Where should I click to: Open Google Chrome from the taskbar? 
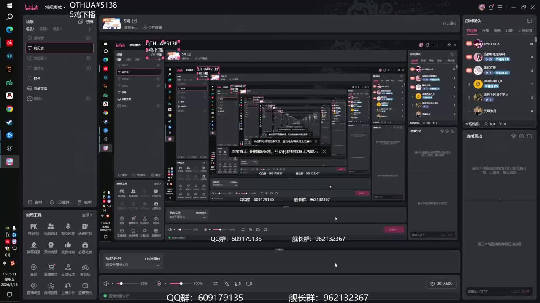pos(9,109)
